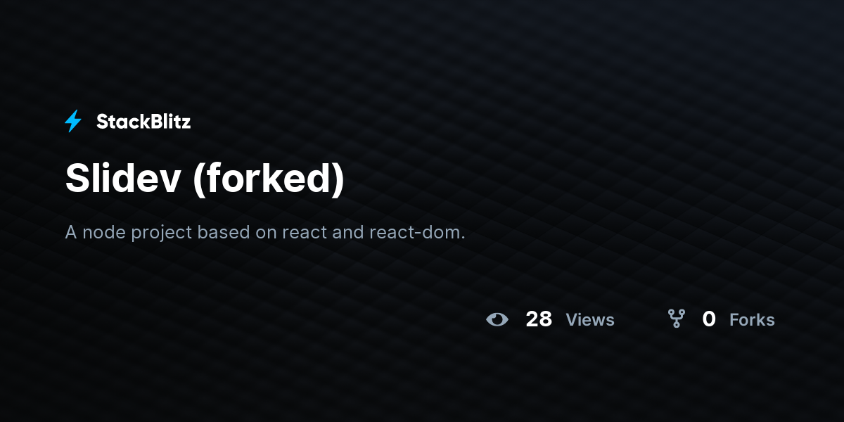The image size is (844, 422).
Task: Click the eye icon beside 28
Action: click(x=497, y=319)
